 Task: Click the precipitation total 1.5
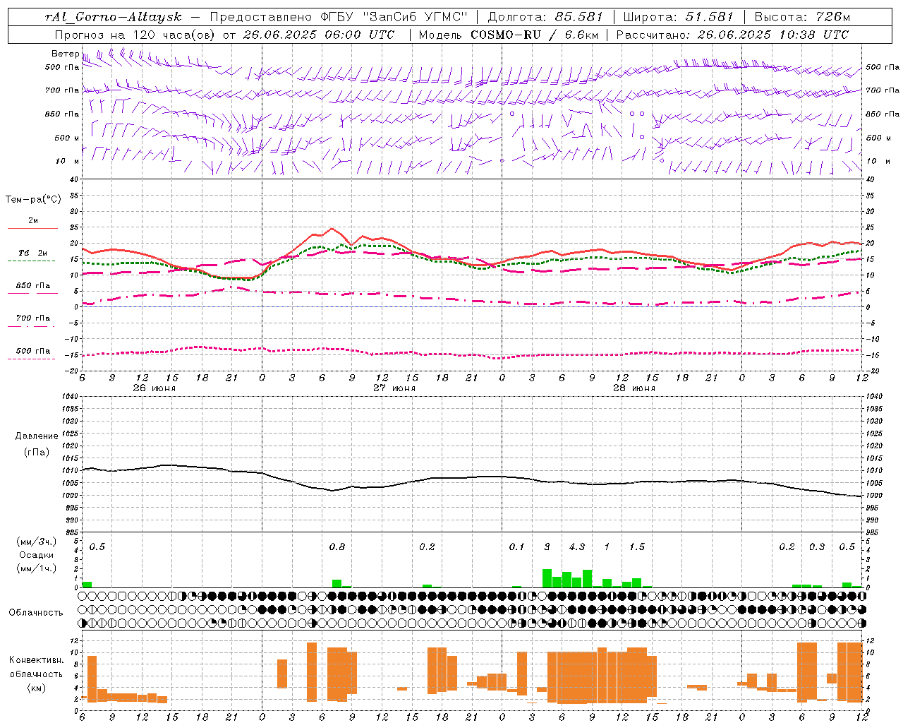(637, 546)
